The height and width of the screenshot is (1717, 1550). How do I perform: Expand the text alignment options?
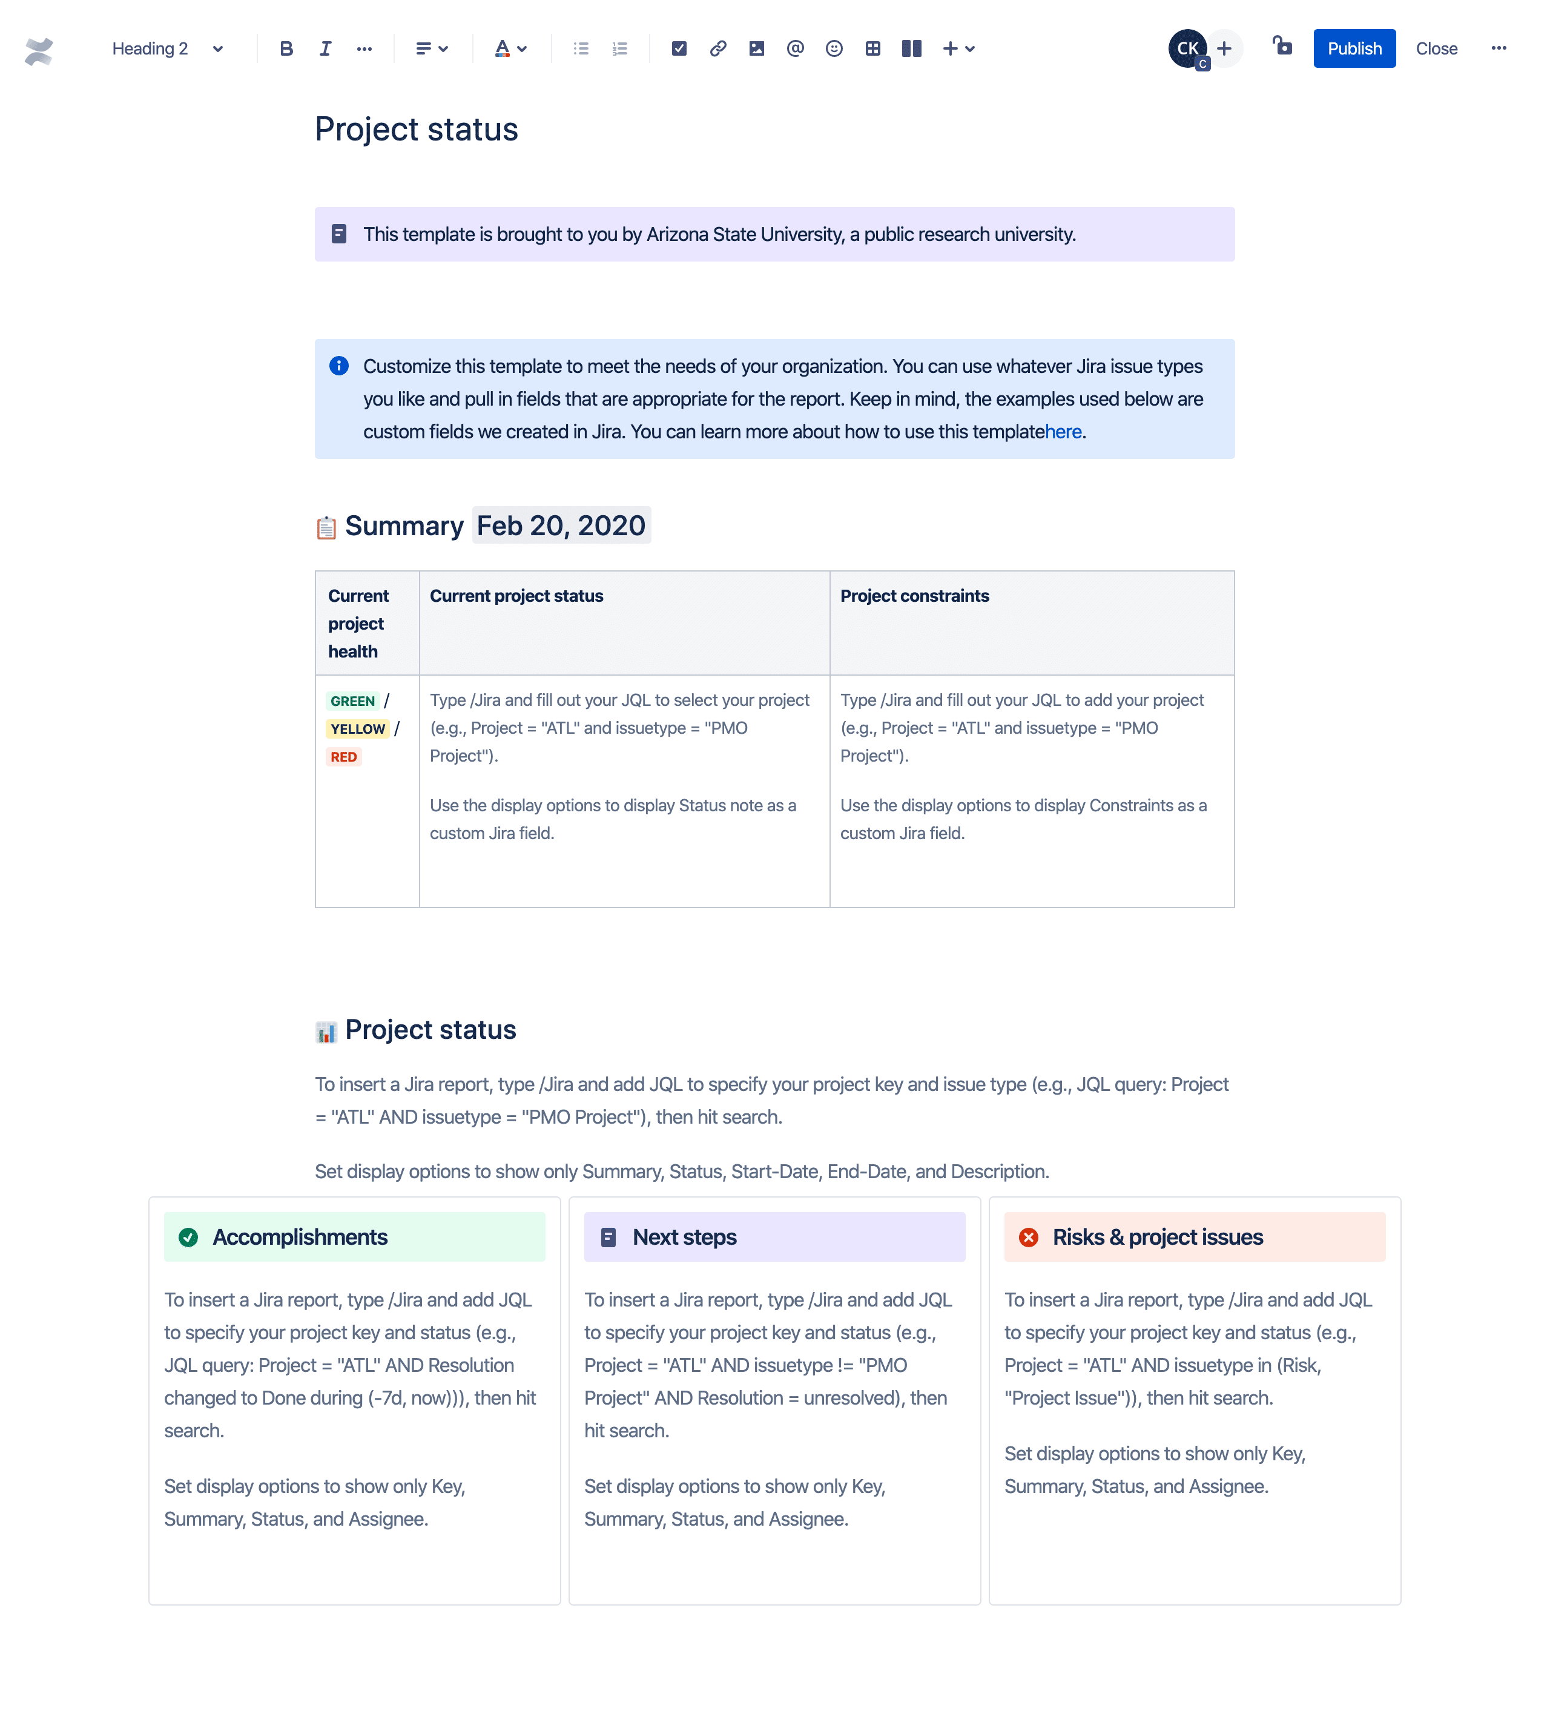pos(432,48)
